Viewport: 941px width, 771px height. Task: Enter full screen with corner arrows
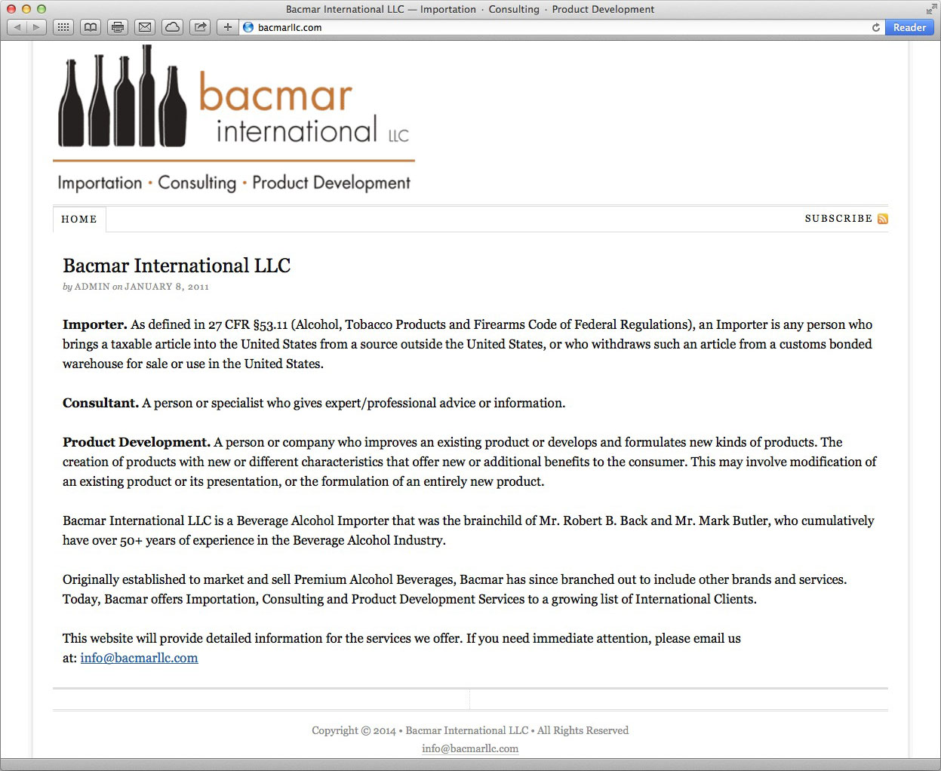(x=931, y=9)
